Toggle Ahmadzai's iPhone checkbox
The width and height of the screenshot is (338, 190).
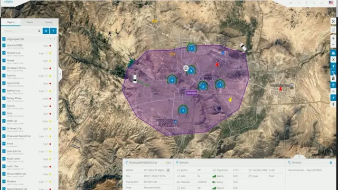click(4, 68)
